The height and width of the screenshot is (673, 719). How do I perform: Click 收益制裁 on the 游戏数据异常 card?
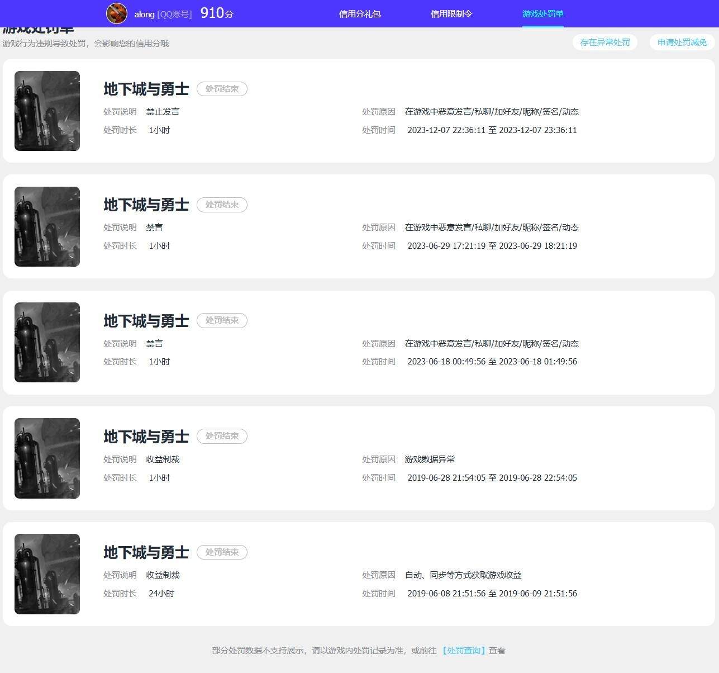coord(163,459)
